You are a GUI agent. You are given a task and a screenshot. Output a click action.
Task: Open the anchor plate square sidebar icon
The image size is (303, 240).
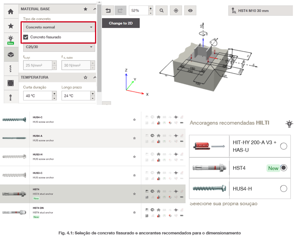coord(11,83)
